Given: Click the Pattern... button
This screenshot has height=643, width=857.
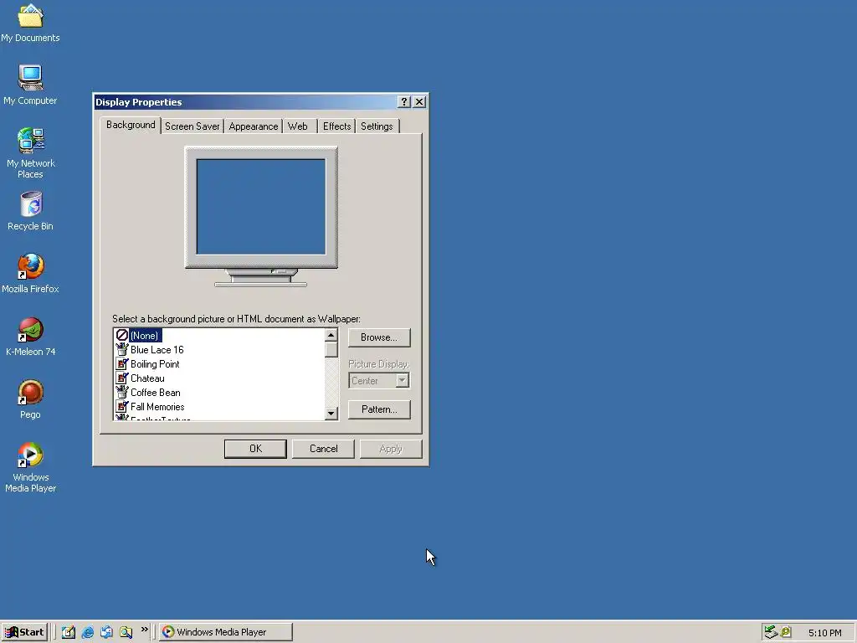Looking at the screenshot, I should 379,409.
